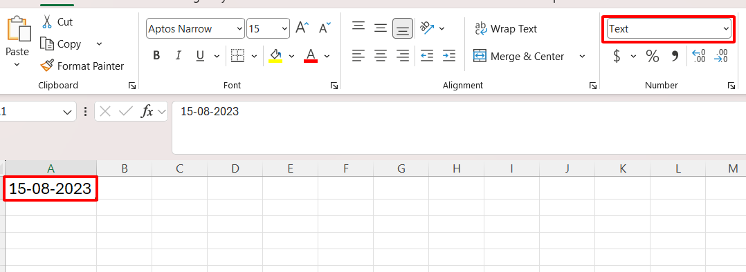The image size is (746, 272).
Task: Expand the Copy dropdown arrow
Action: [99, 44]
